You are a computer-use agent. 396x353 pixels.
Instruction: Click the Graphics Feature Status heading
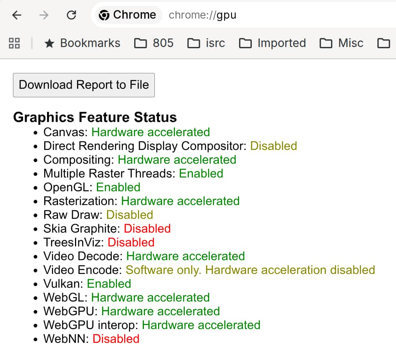[x=95, y=117]
